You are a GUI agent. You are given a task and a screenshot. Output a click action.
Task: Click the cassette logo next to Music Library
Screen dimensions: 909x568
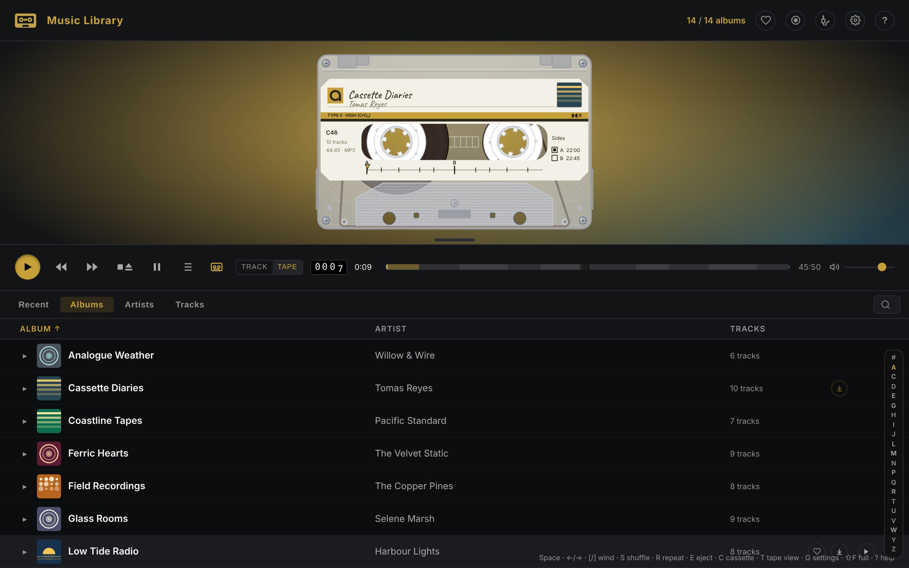26,20
